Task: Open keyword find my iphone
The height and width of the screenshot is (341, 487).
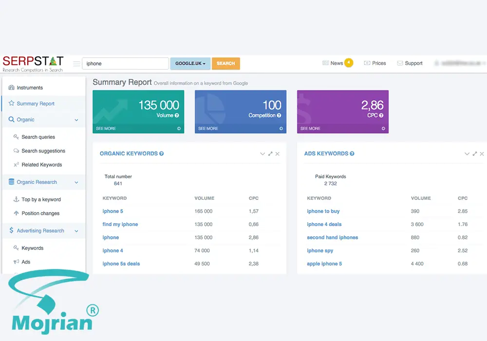Action: [120, 224]
